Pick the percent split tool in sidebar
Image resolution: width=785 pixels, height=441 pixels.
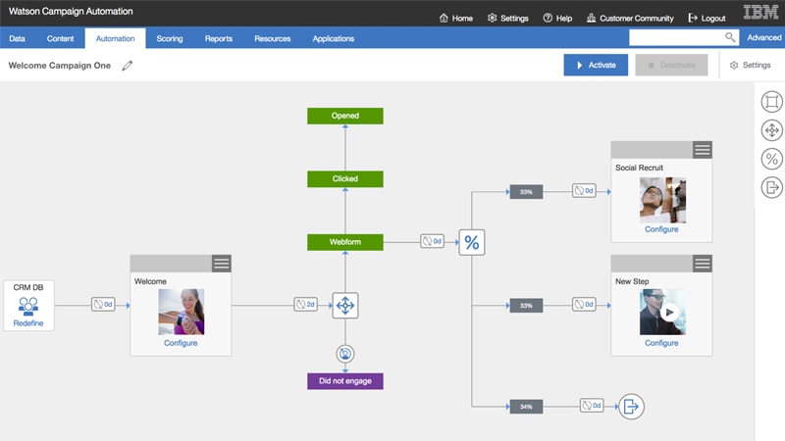771,159
